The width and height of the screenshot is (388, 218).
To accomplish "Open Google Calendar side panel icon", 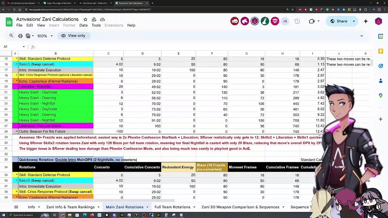I will (x=381, y=36).
